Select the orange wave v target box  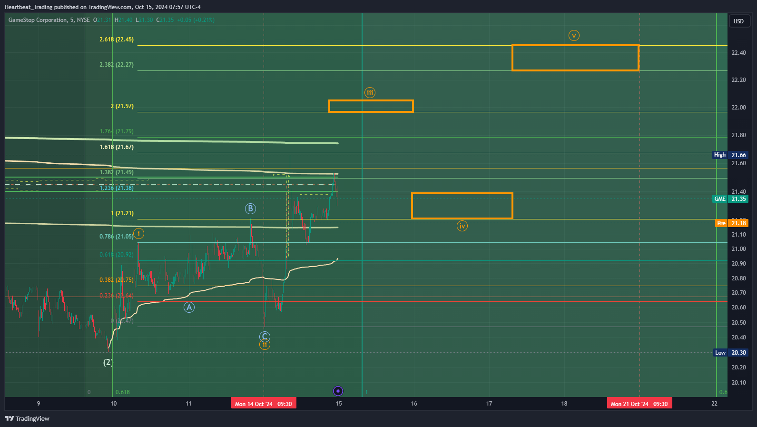pyautogui.click(x=575, y=58)
